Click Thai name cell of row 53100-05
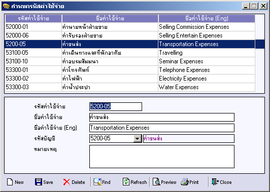Image resolution: width=270 pixels, height=192 pixels. point(110,53)
